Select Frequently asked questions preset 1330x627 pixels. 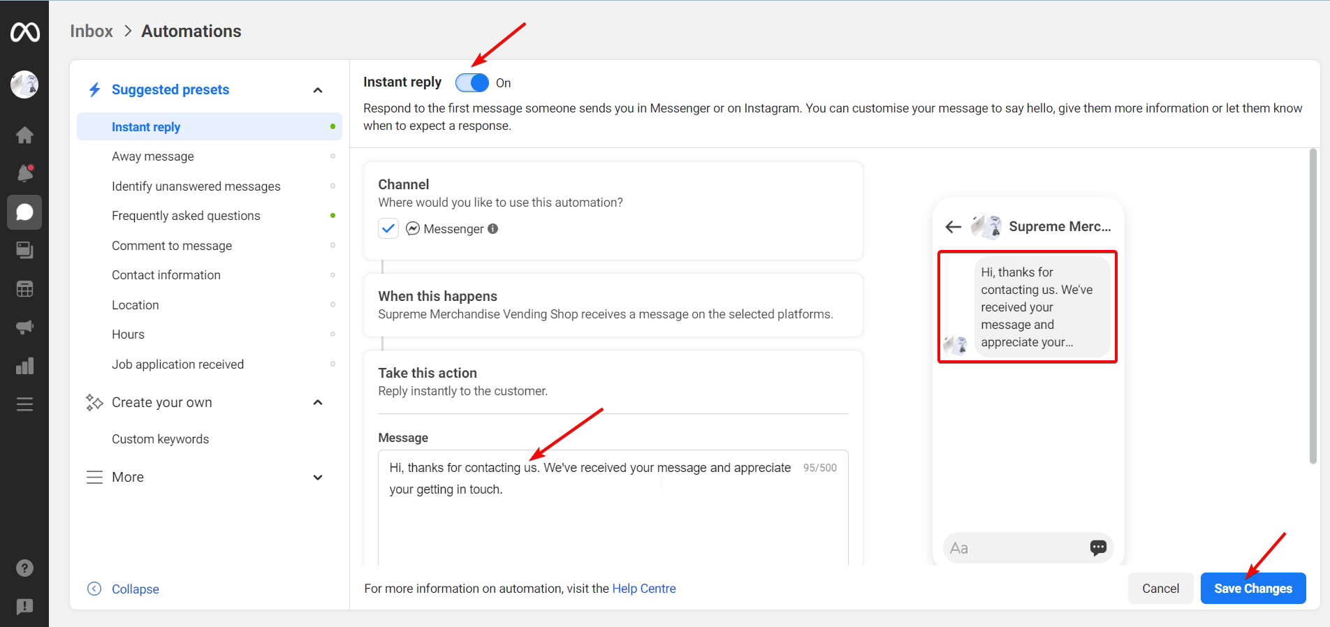pos(210,216)
